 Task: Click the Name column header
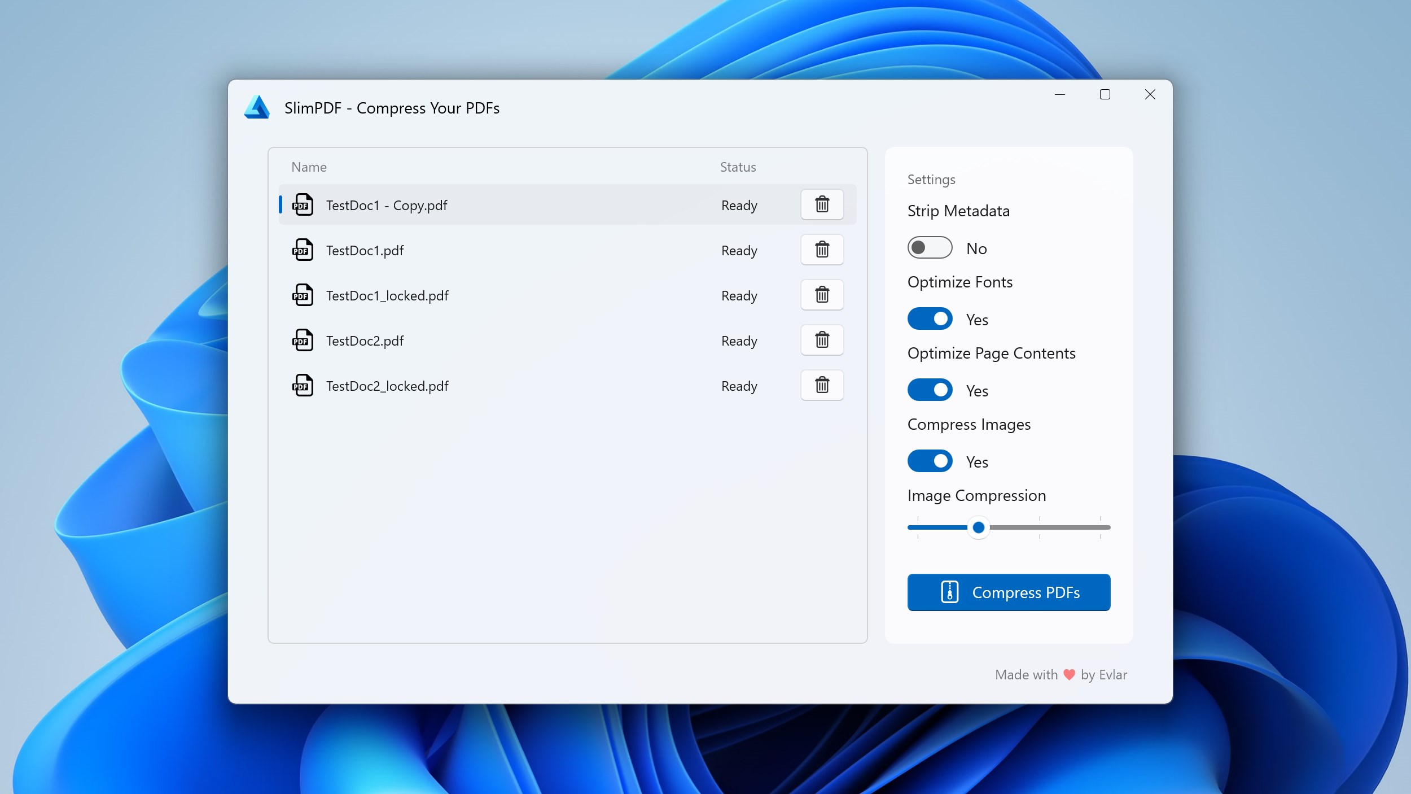(x=309, y=167)
